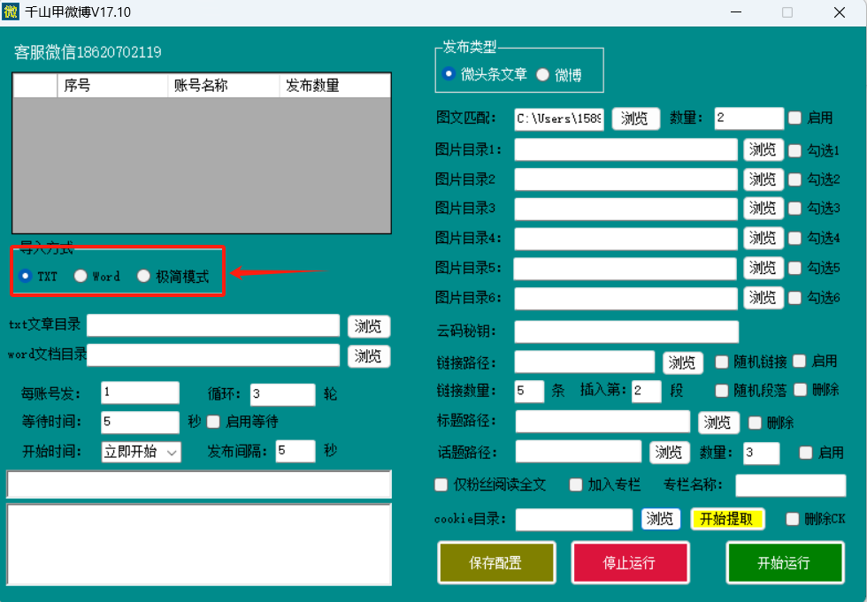
Task: Focus the word文档目录 input field
Action: [213, 355]
